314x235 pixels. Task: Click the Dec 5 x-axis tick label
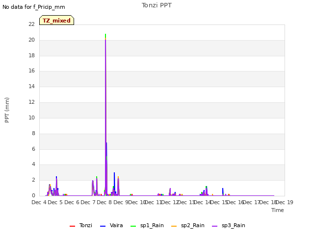[55, 202]
